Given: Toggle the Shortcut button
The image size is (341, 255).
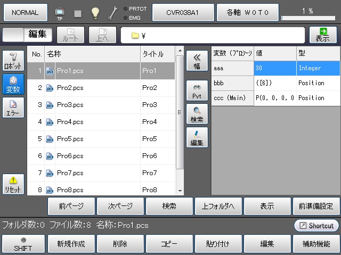Looking at the screenshot, I should pyautogui.click(x=316, y=226).
